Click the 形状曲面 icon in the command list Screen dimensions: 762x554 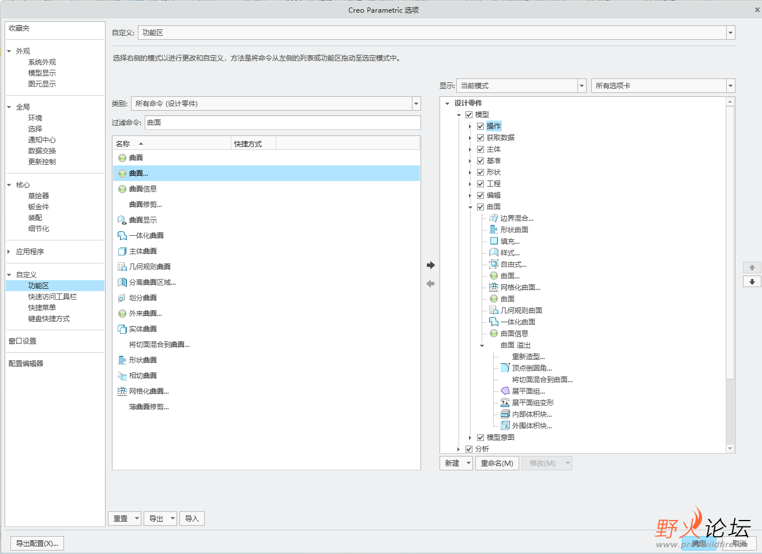tap(122, 360)
